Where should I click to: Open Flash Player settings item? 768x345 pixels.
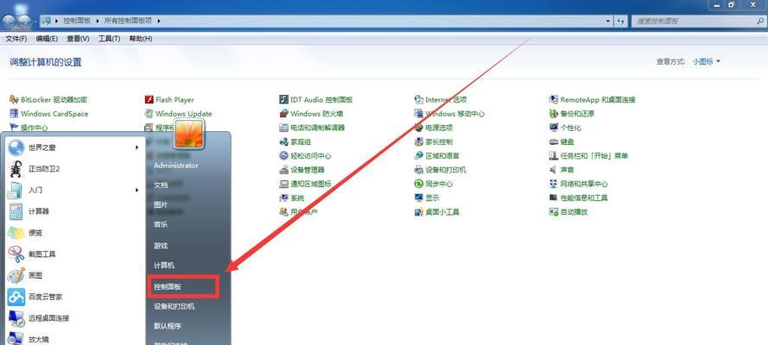[x=169, y=100]
